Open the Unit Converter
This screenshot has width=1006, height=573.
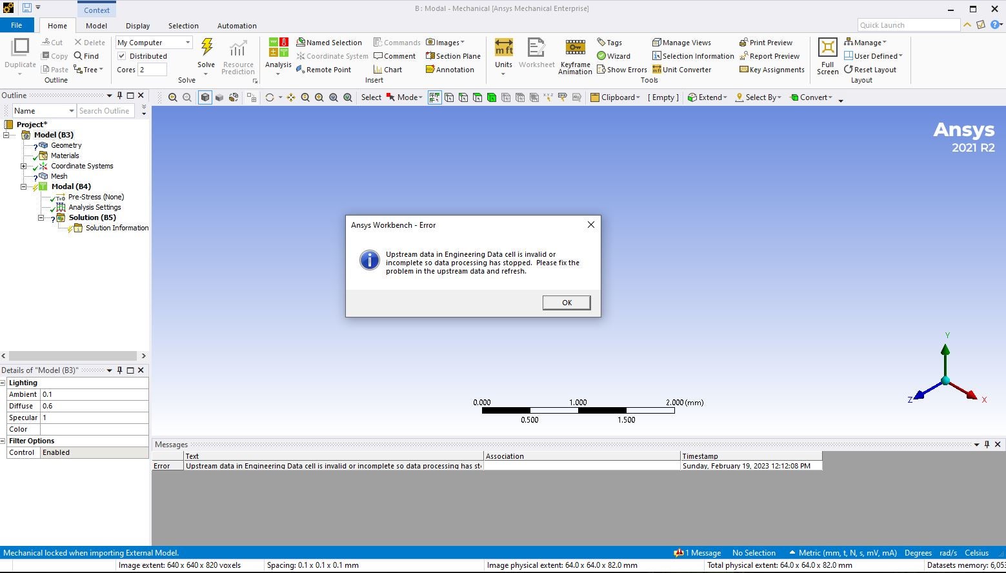tap(681, 70)
